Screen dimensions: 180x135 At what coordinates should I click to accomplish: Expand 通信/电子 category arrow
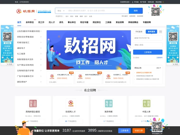(41, 48)
